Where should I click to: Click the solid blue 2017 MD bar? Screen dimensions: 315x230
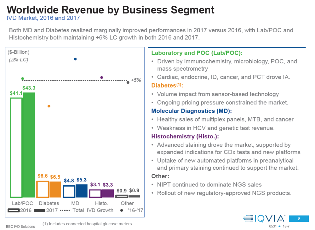82,191
